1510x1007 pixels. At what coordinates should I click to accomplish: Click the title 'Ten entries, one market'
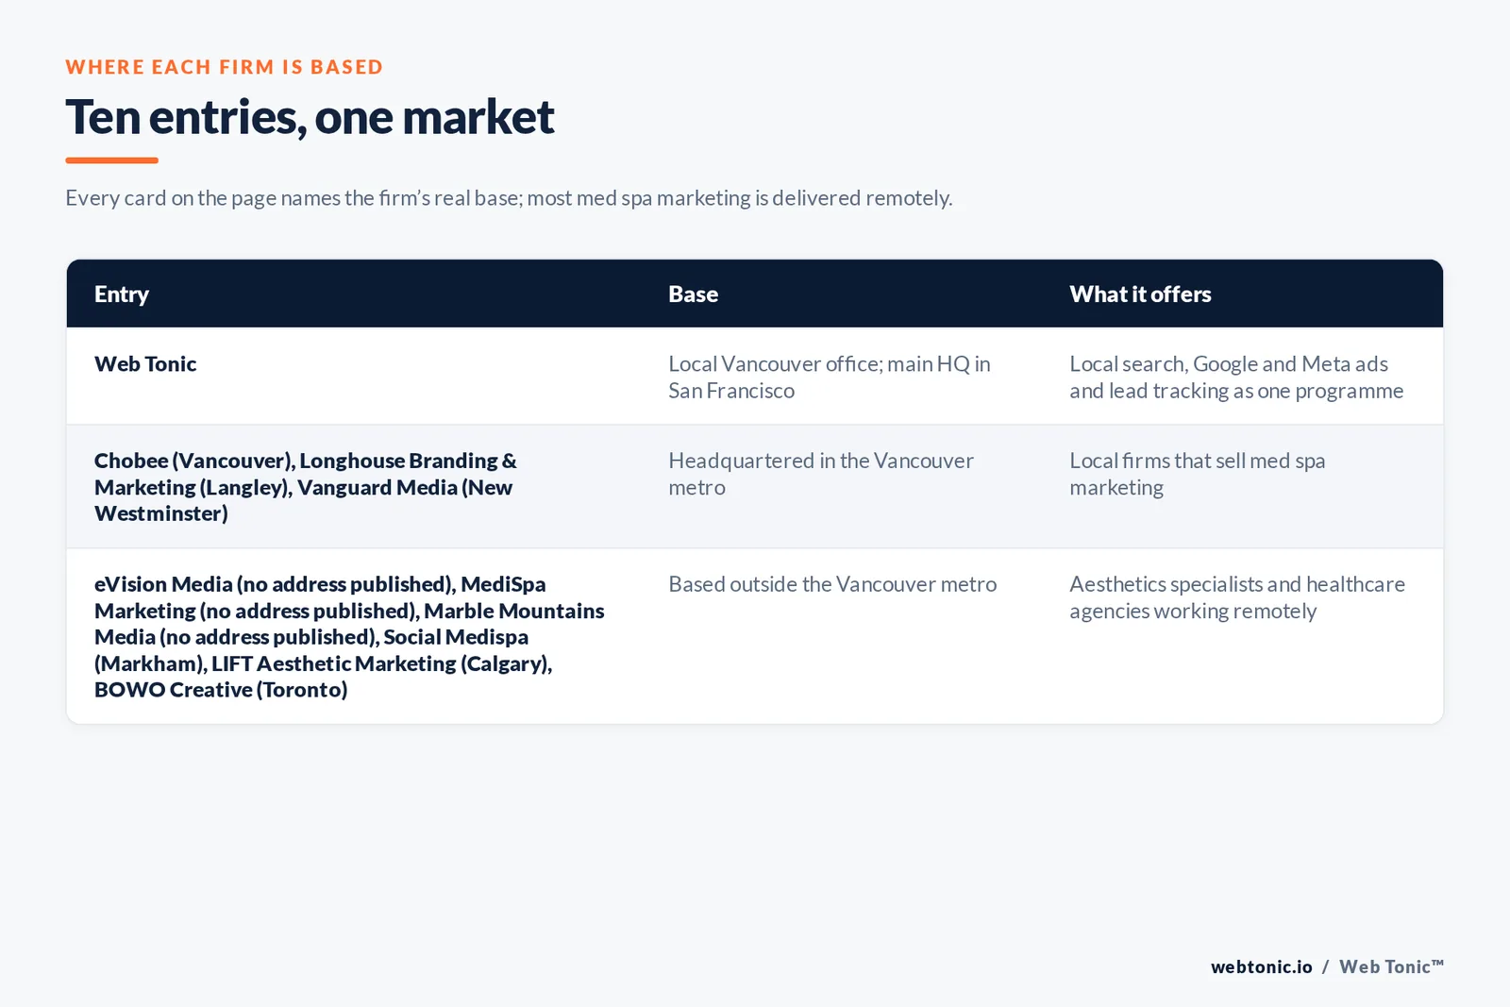310,118
